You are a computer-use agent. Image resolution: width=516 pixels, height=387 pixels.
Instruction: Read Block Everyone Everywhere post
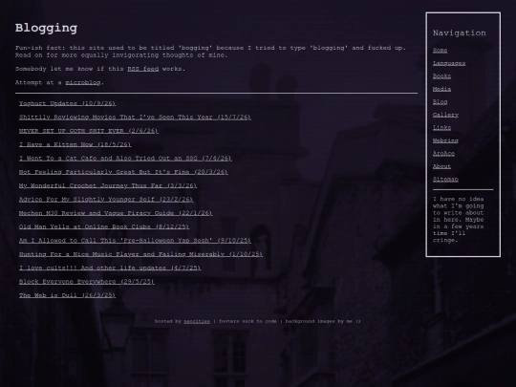click(87, 282)
